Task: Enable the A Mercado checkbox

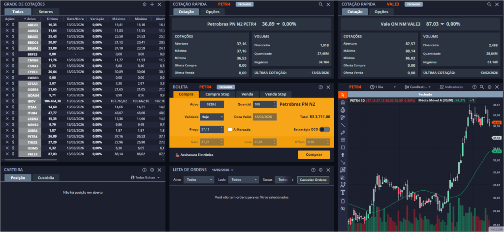Action: pos(230,130)
